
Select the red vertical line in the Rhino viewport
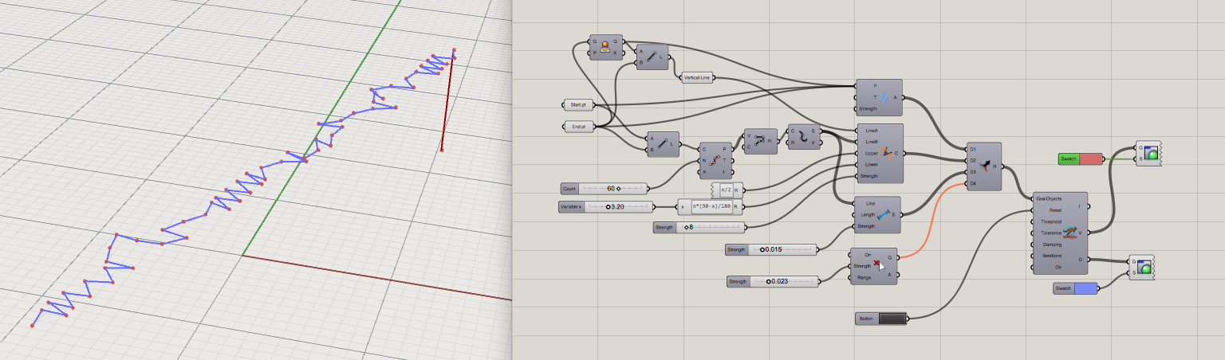447,104
